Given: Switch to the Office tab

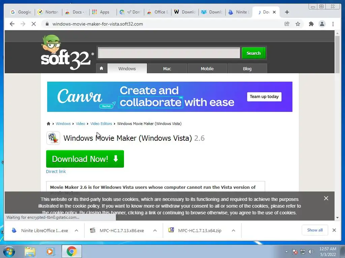Looking at the screenshot, I should (x=158, y=12).
